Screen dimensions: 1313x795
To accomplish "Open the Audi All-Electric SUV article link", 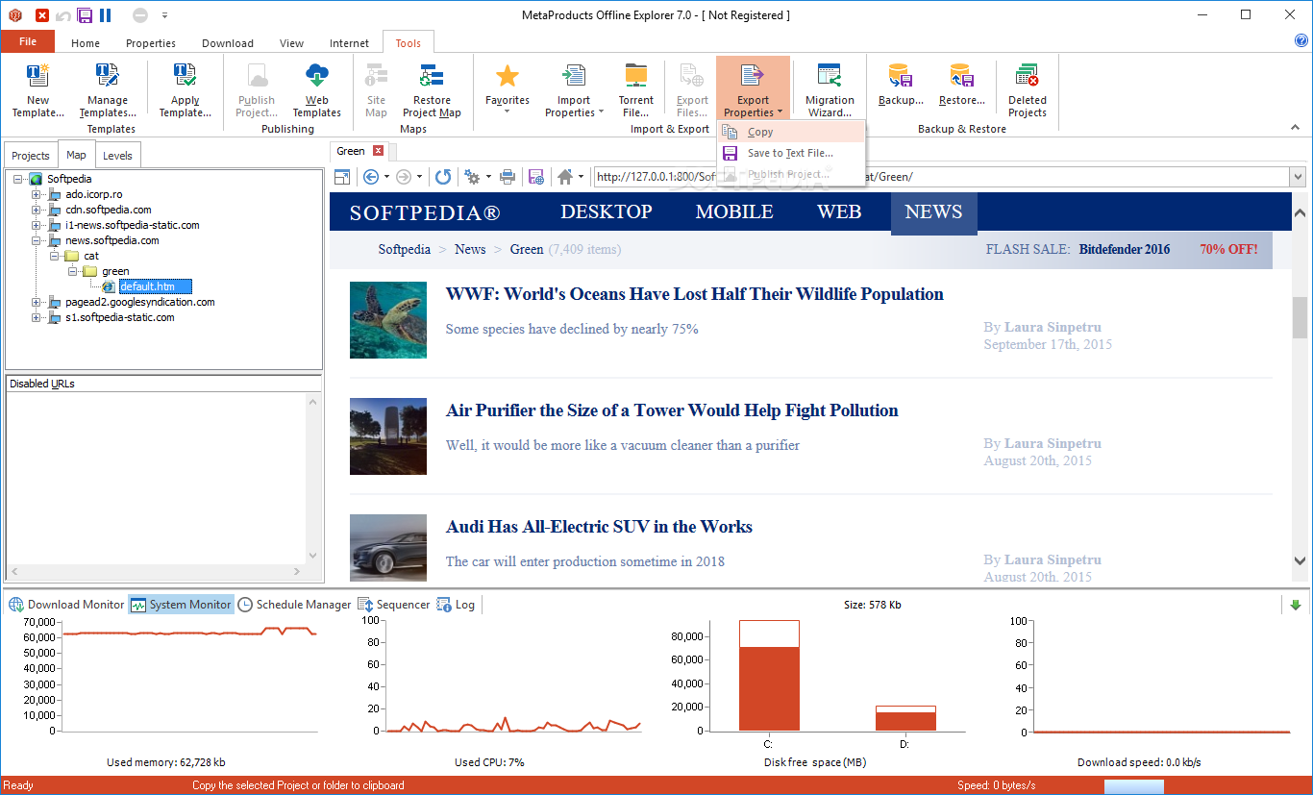I will click(599, 527).
